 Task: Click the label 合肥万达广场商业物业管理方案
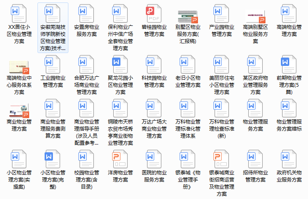point(87,85)
